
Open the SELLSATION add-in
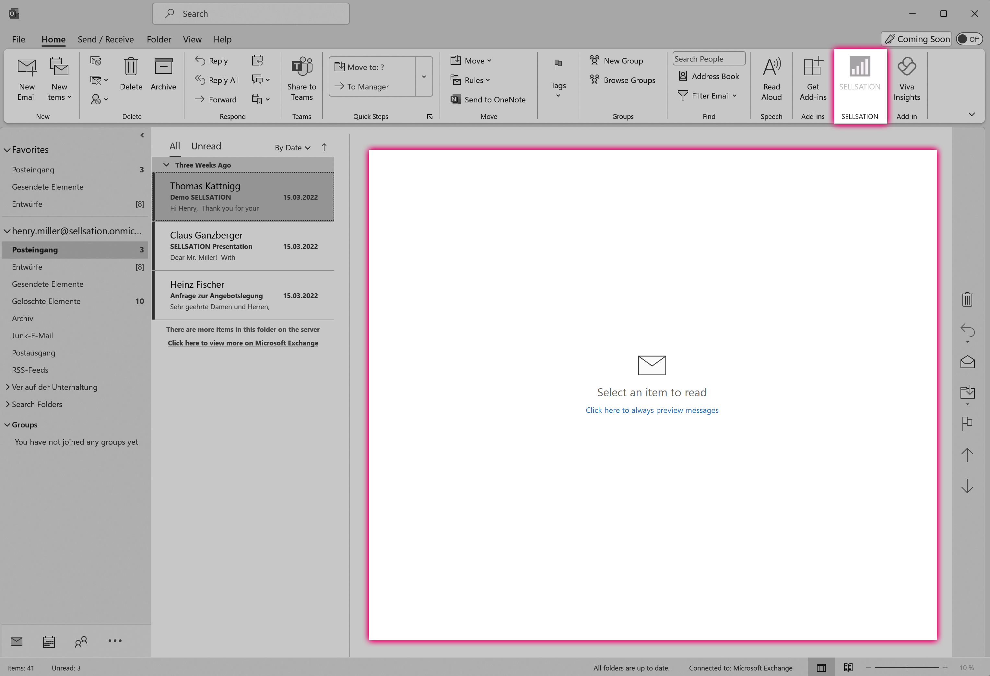pyautogui.click(x=860, y=75)
